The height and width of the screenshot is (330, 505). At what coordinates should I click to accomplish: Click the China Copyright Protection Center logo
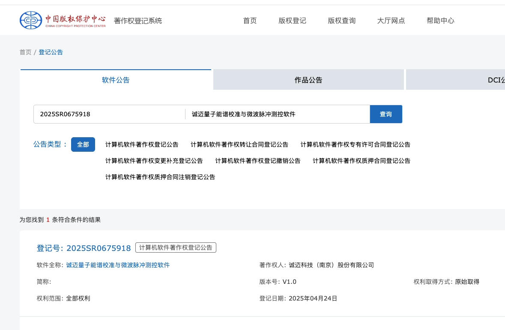(x=63, y=20)
